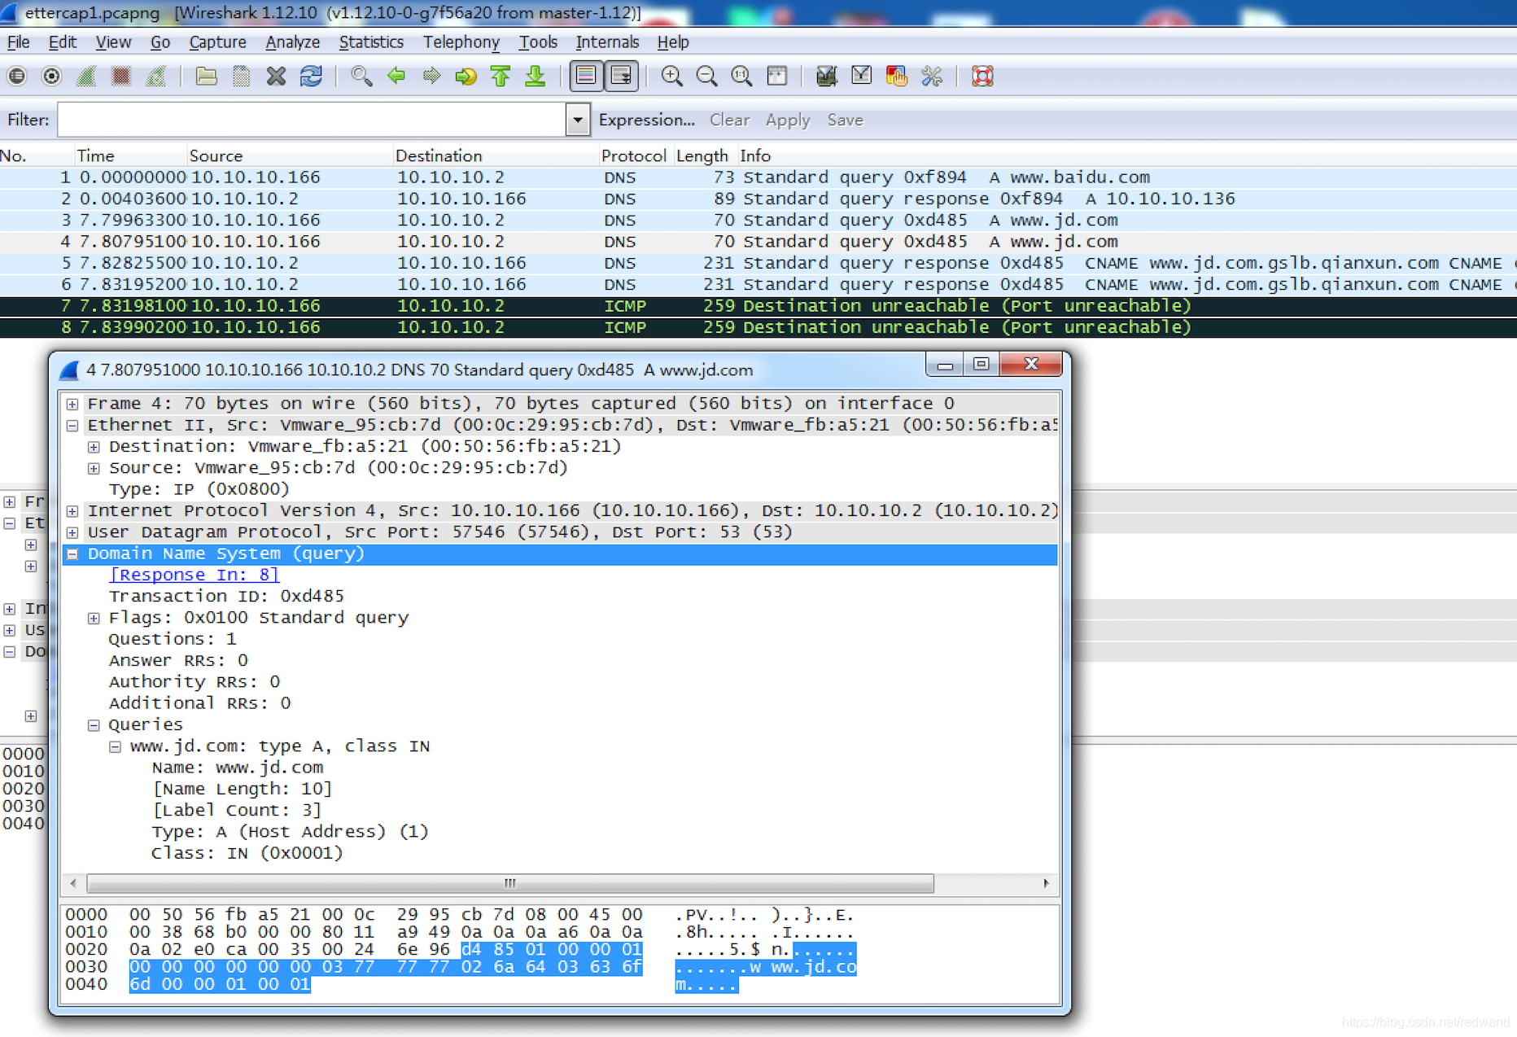Reset zoom to normal size
The height and width of the screenshot is (1037, 1517).
tap(741, 77)
